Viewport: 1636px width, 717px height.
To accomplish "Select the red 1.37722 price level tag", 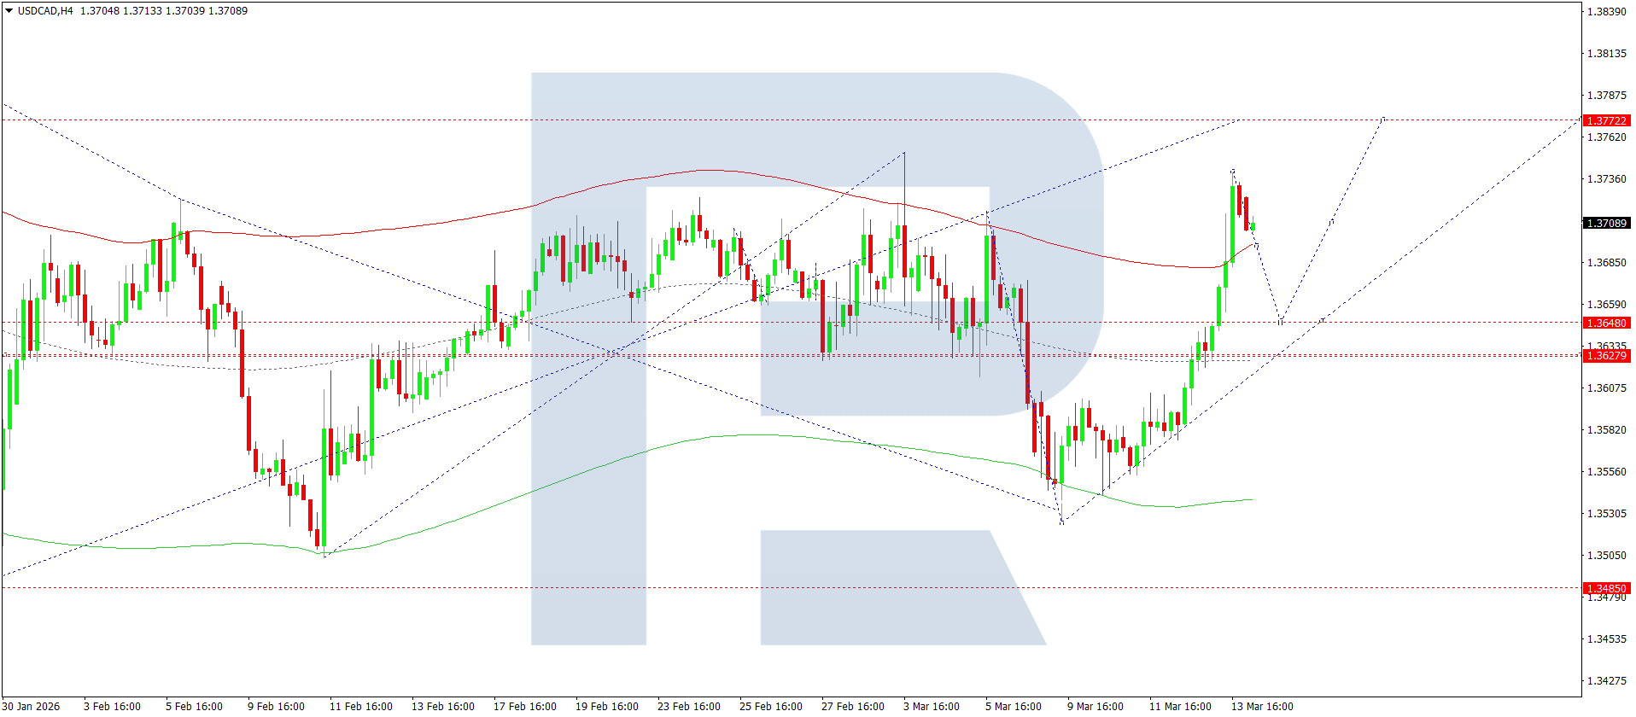I will tap(1606, 120).
